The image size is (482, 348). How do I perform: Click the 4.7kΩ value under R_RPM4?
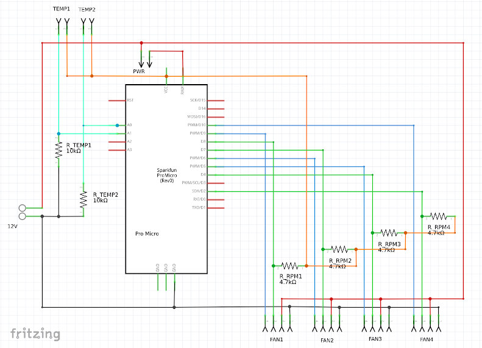tap(436, 233)
